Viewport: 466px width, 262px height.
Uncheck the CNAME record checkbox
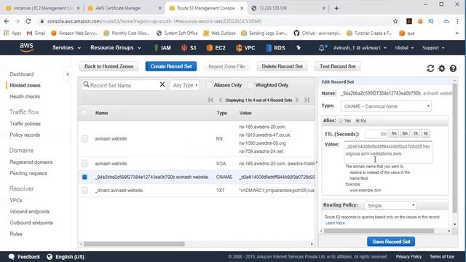(84, 177)
